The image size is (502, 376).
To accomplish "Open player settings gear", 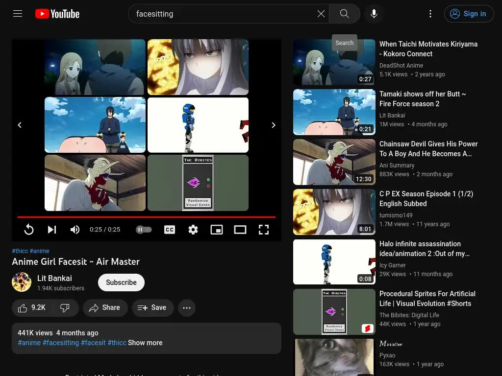I will pos(193,230).
